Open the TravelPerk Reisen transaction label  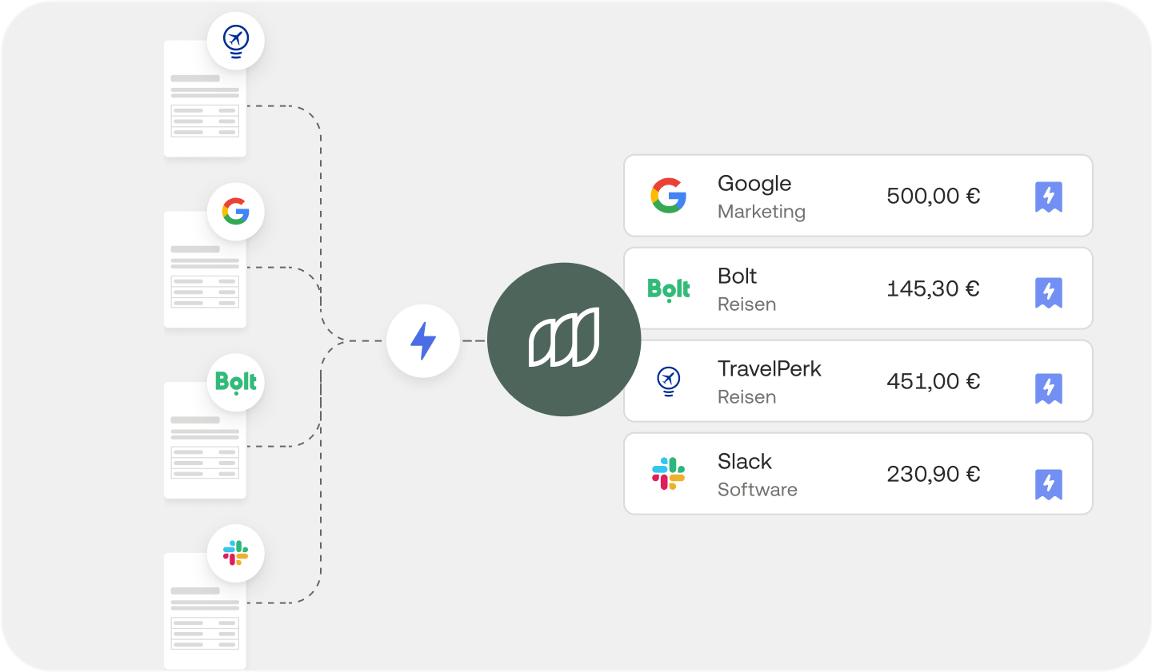pyautogui.click(x=769, y=382)
